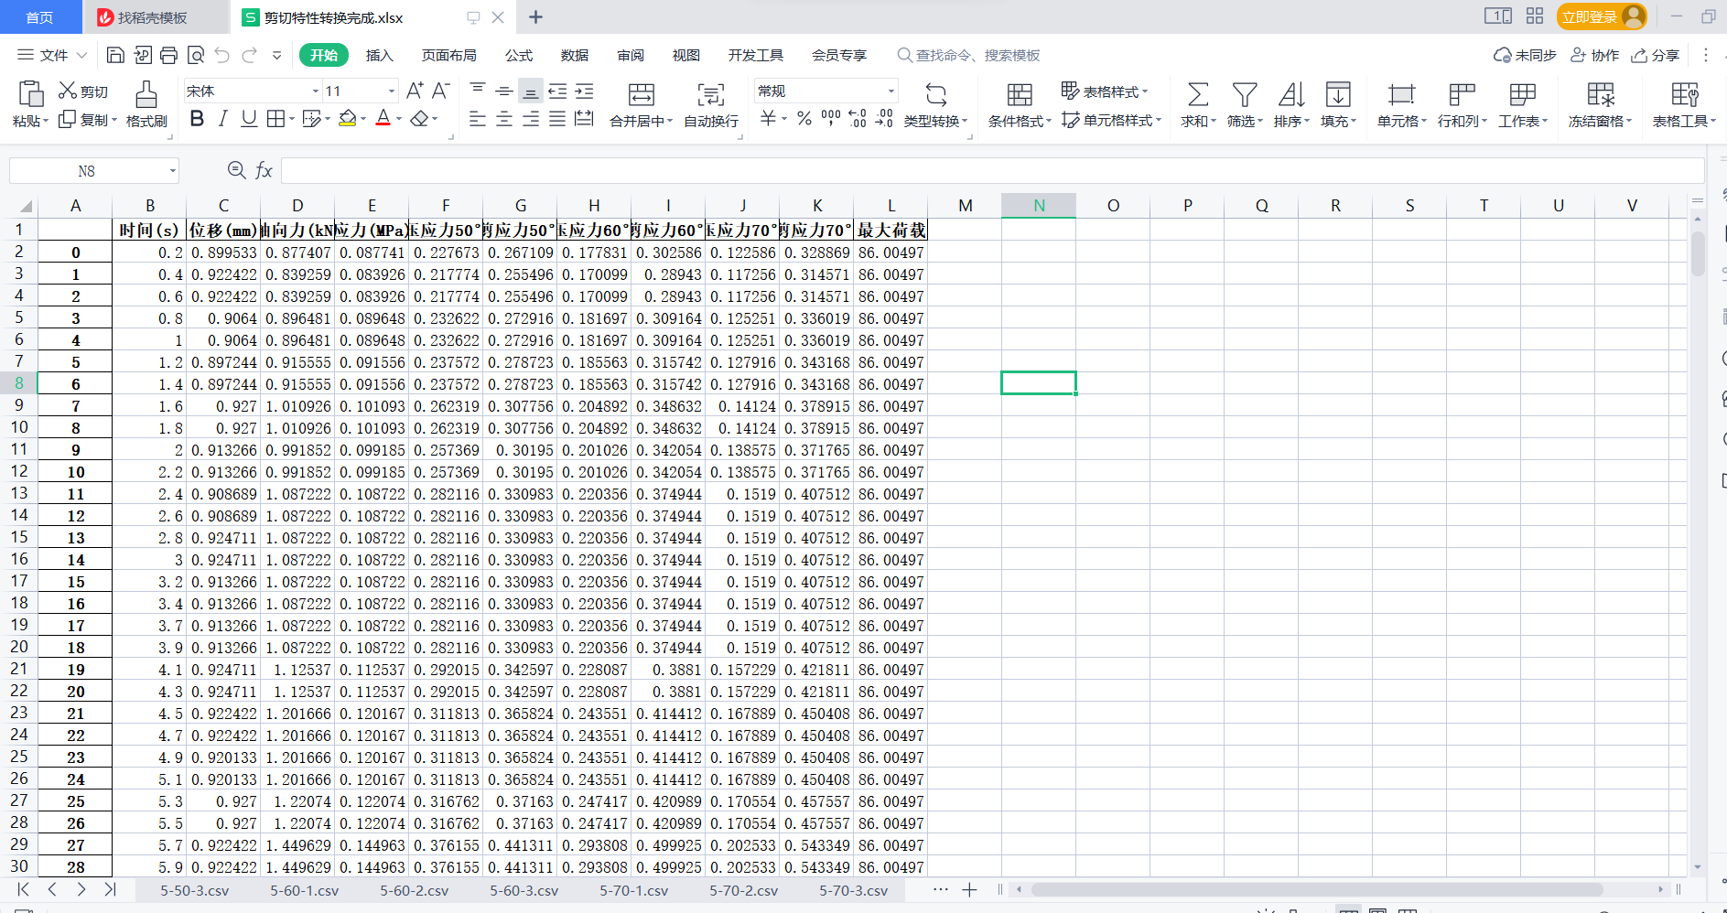Switch to the 首页 tab
This screenshot has height=913, width=1727.
[x=39, y=17]
